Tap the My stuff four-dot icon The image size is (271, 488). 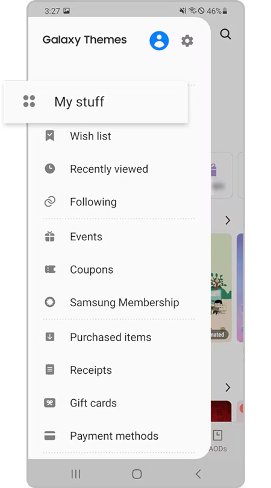pos(29,101)
